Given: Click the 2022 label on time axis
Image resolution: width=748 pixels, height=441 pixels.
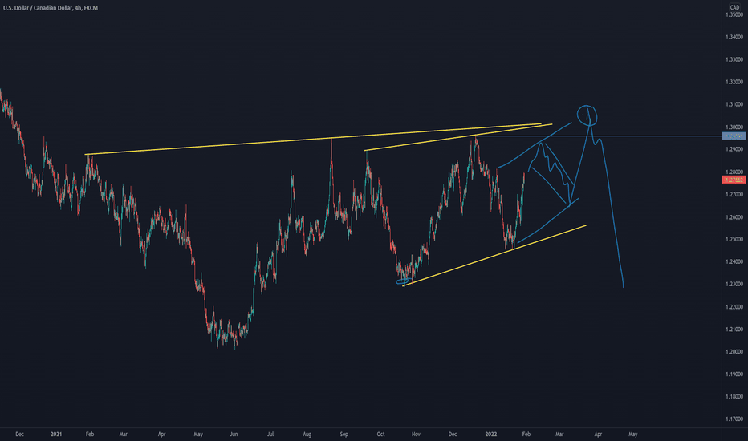Looking at the screenshot, I should 491,435.
